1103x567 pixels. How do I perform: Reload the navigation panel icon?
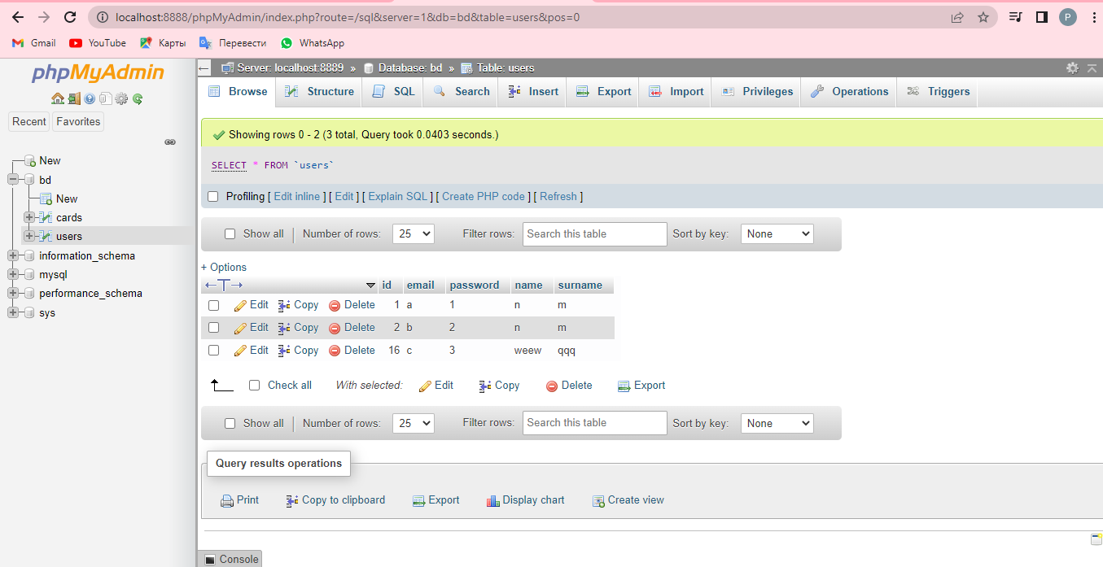pos(138,98)
